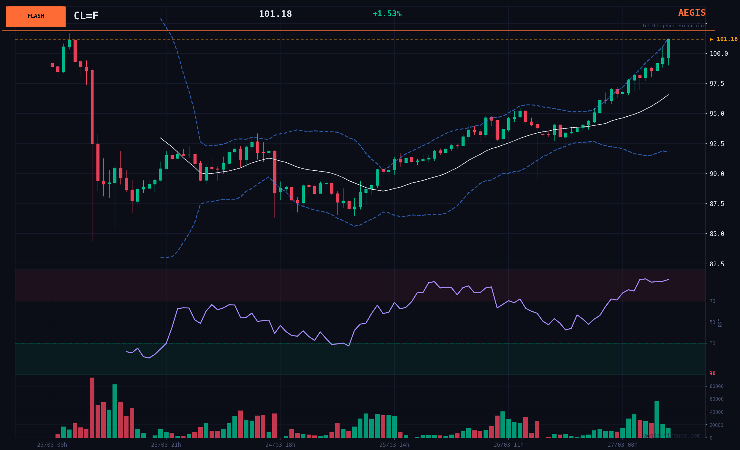The height and width of the screenshot is (450, 740).
Task: Click the RSI axis label
Action: click(720, 323)
